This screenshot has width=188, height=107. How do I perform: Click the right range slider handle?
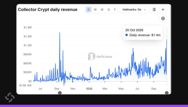[x=167, y=93]
